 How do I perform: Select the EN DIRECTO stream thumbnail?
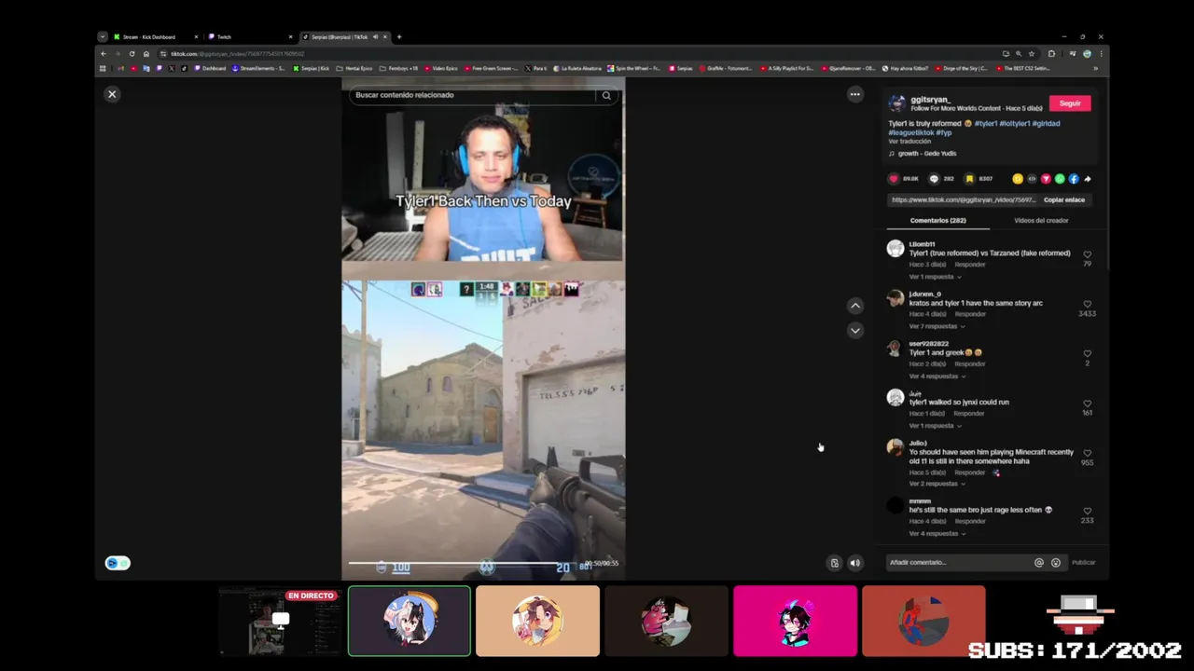click(281, 621)
